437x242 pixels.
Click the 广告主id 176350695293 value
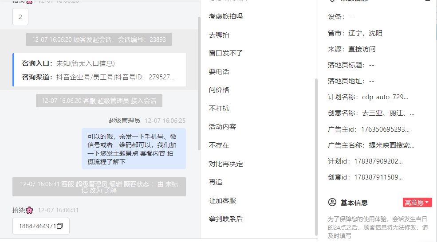point(385,129)
